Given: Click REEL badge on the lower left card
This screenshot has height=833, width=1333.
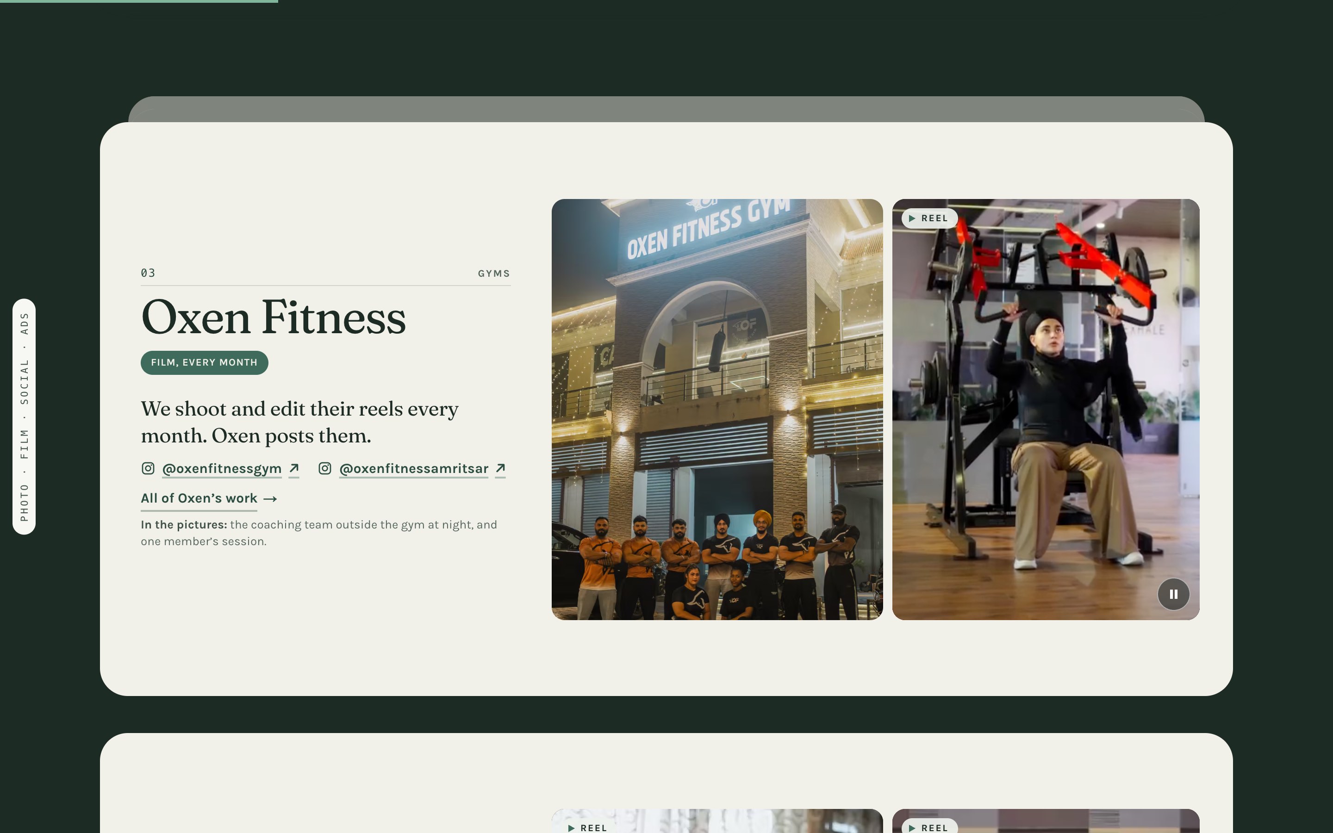Looking at the screenshot, I should point(587,827).
